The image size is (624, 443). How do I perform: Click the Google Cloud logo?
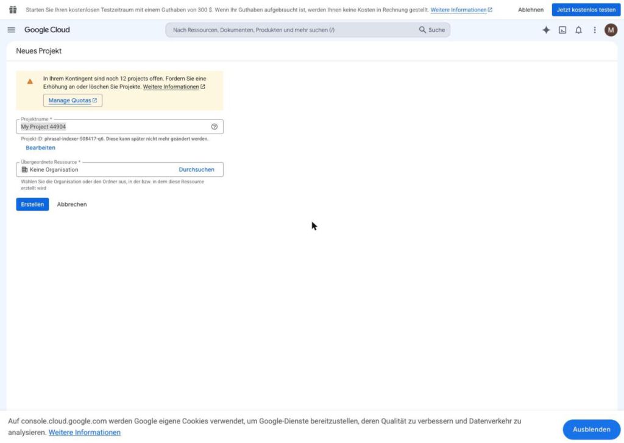(x=47, y=30)
